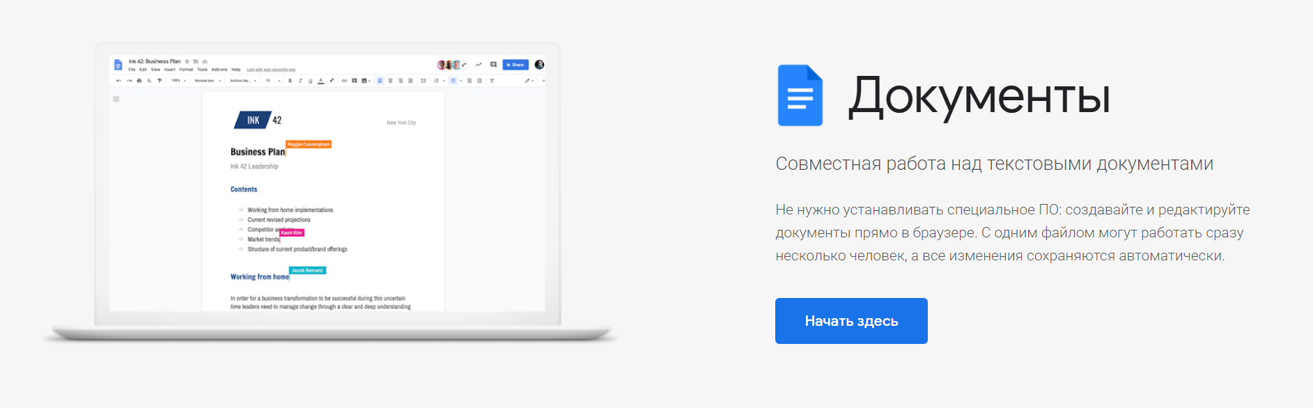Select left align in the mockup toolbar
Image resolution: width=1313 pixels, height=408 pixels.
click(x=380, y=81)
